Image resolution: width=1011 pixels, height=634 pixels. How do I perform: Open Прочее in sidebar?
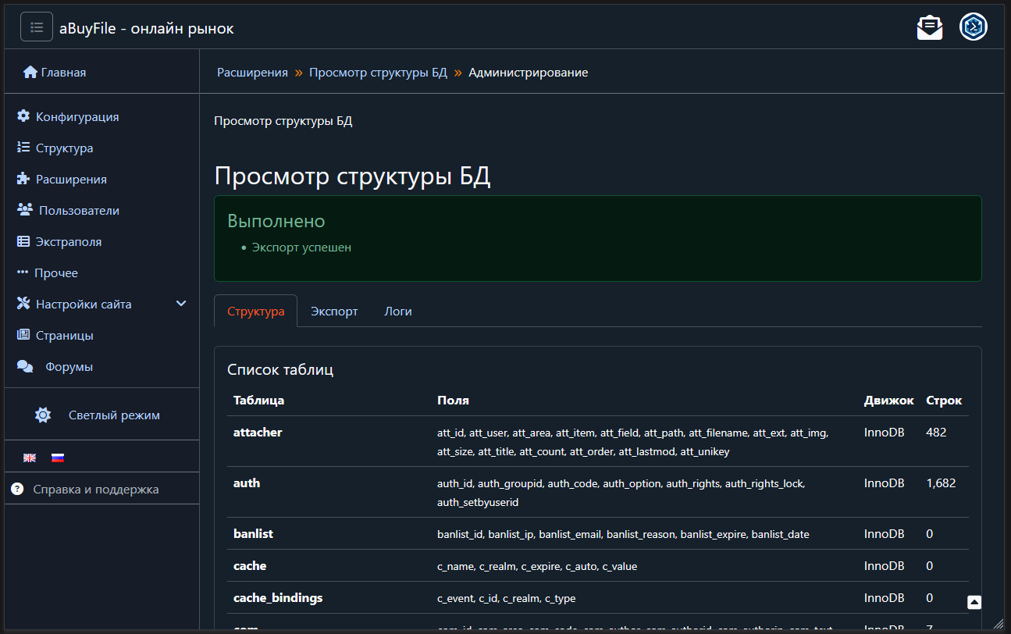click(x=56, y=272)
